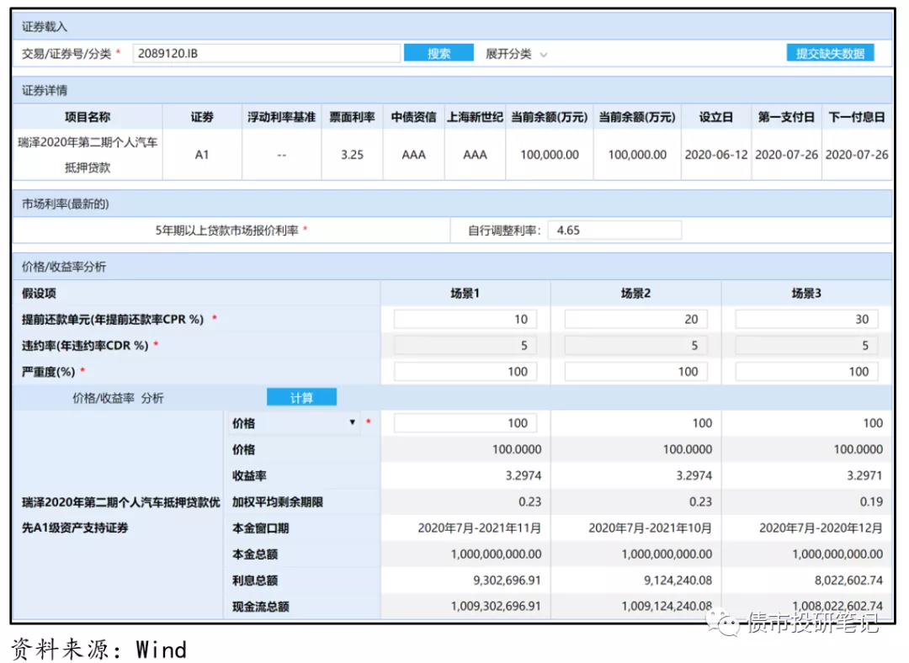Click the 瑞泽2020年第二期个人汽车抵押贷款 project name cell

click(88, 155)
